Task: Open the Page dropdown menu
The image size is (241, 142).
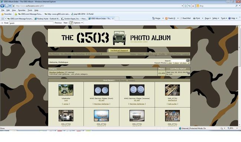Action: 208,18
